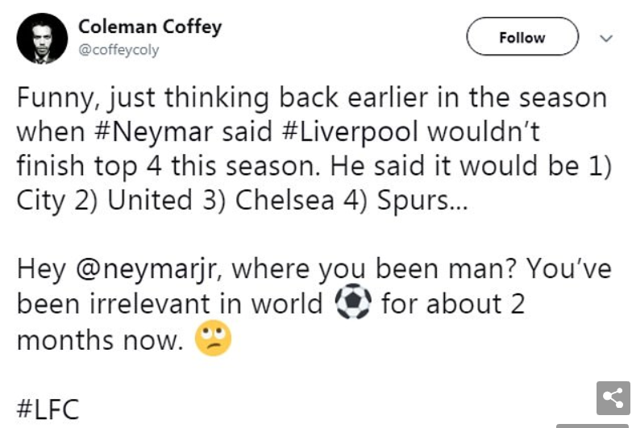Open the Coleman Coffey display name
The height and width of the screenshot is (428, 632).
coord(149,27)
